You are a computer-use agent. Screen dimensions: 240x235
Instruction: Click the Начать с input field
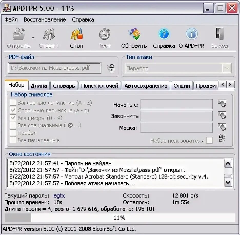pos(177,104)
